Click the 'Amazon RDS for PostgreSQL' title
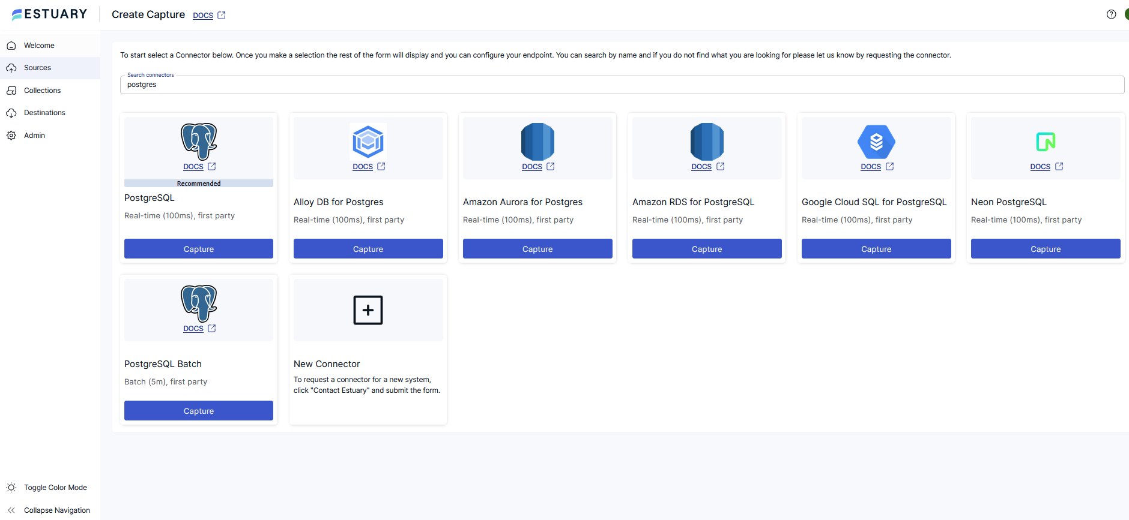This screenshot has height=520, width=1129. [694, 202]
